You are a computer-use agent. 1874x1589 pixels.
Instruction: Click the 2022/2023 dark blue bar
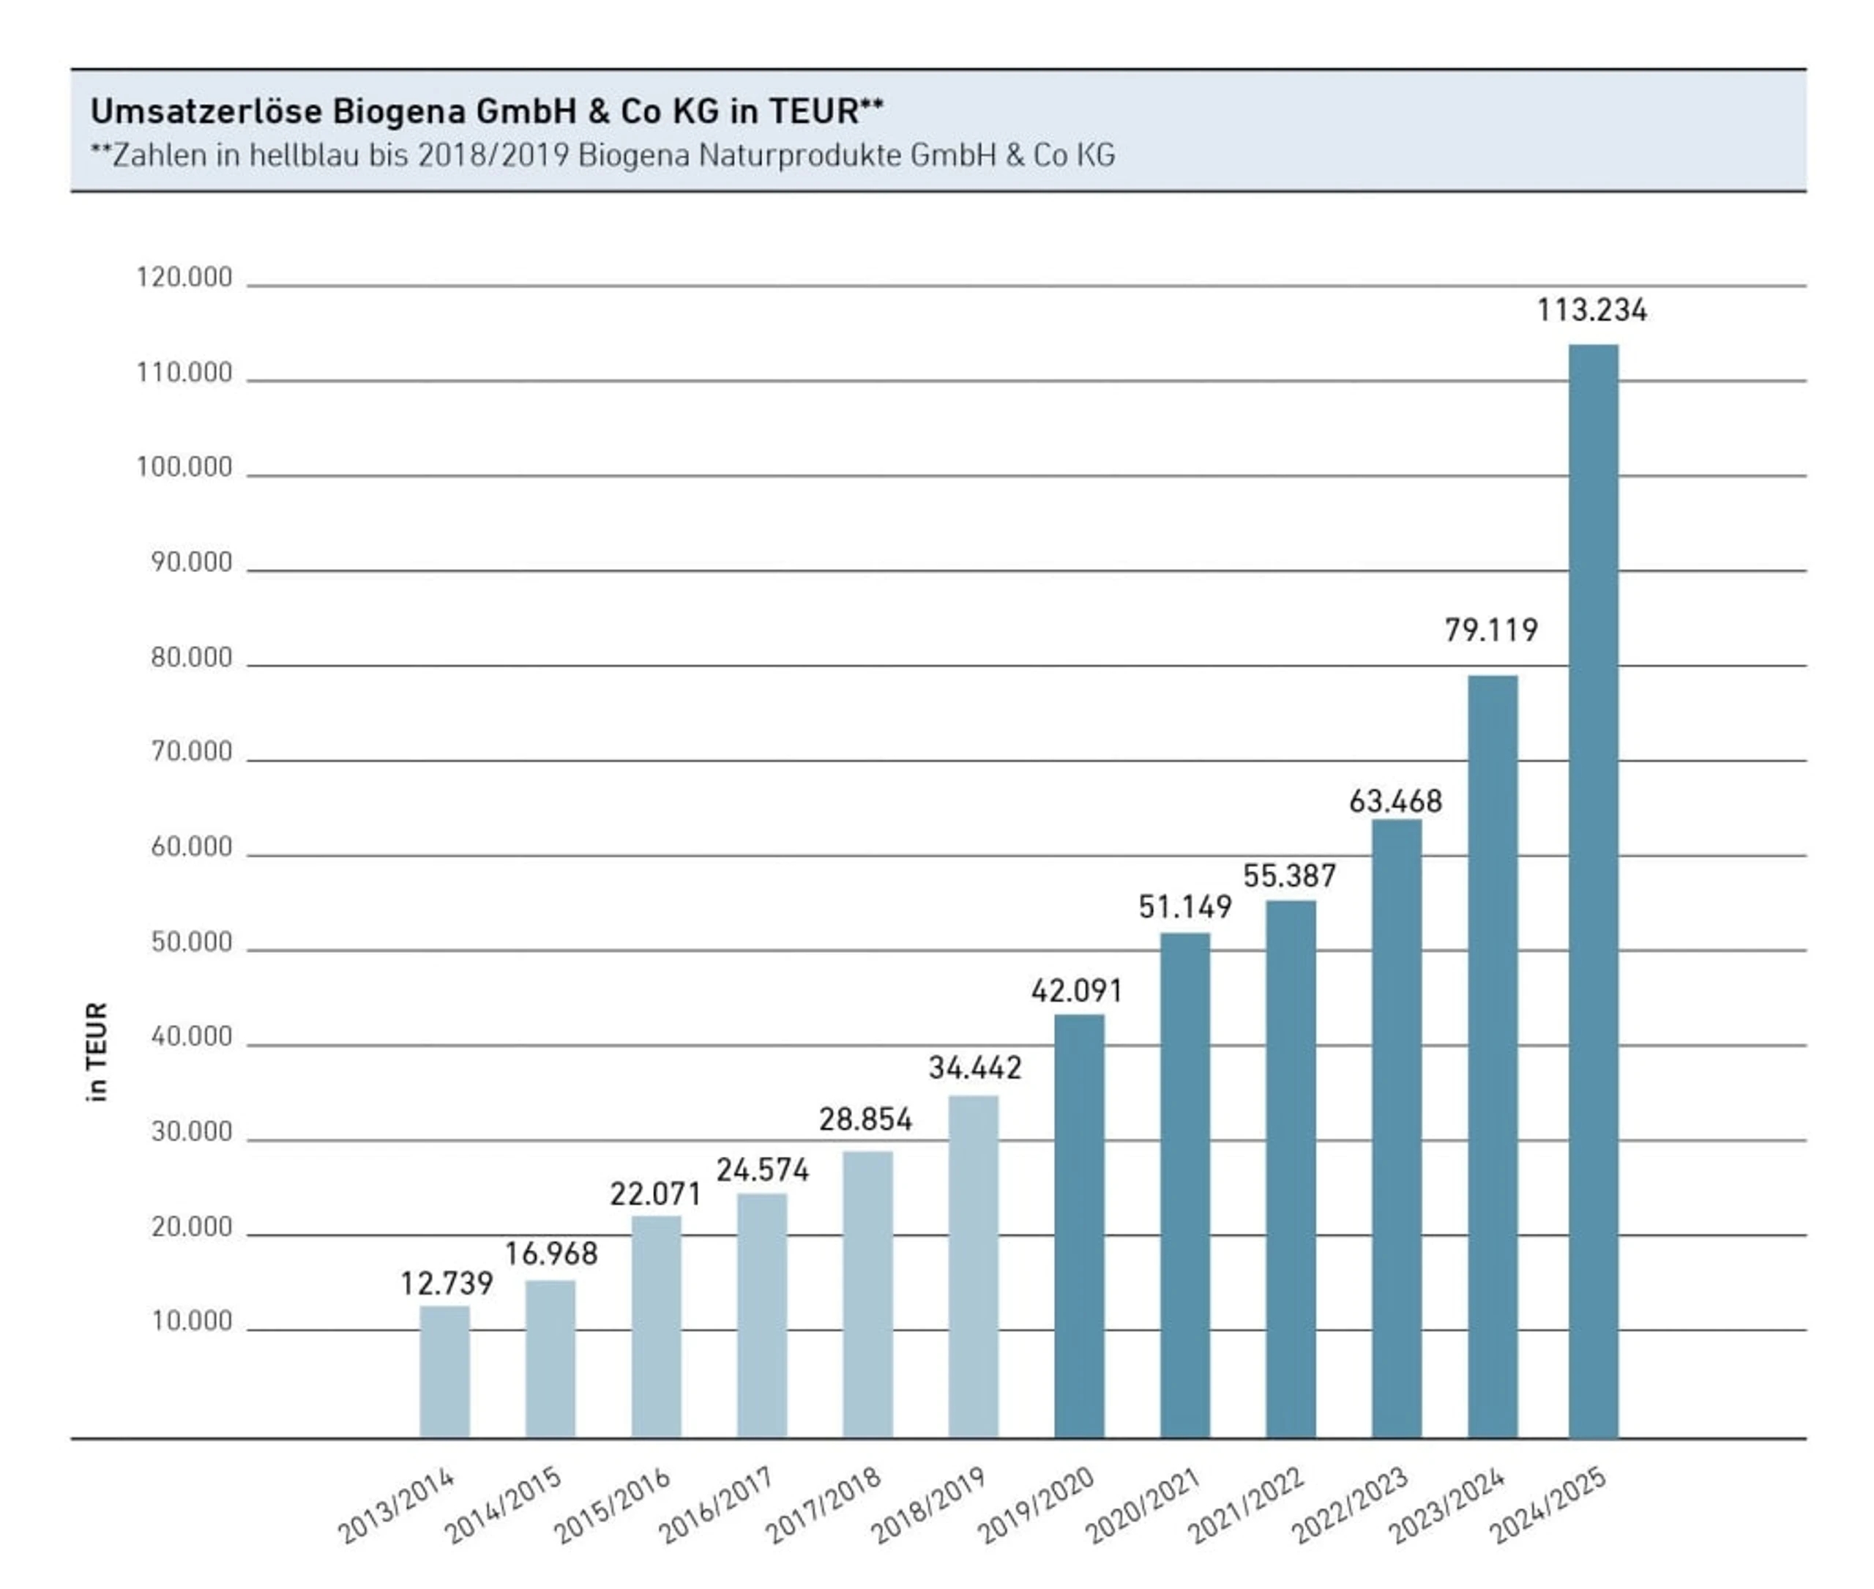(1396, 1128)
